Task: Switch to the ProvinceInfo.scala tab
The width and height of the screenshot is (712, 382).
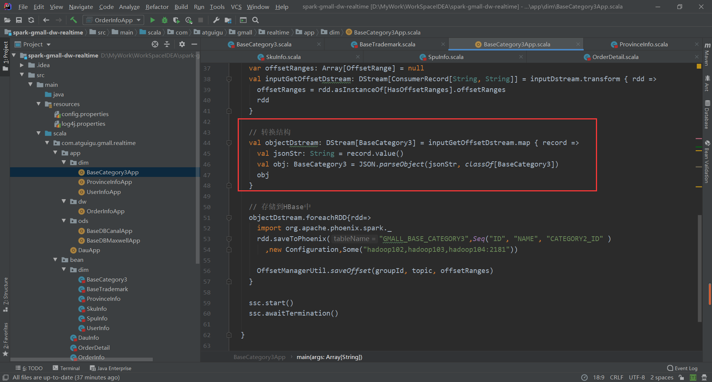Action: 643,44
